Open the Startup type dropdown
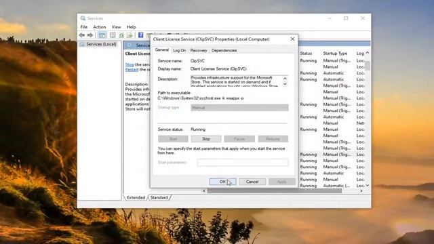Image resolution: width=434 pixels, height=244 pixels. 239,108
